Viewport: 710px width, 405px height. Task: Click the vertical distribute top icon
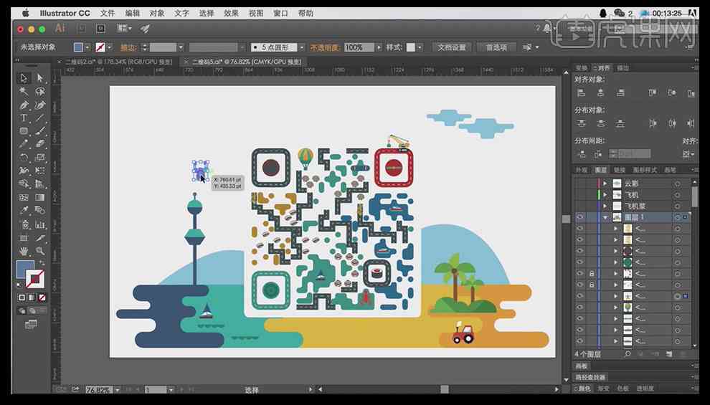582,123
